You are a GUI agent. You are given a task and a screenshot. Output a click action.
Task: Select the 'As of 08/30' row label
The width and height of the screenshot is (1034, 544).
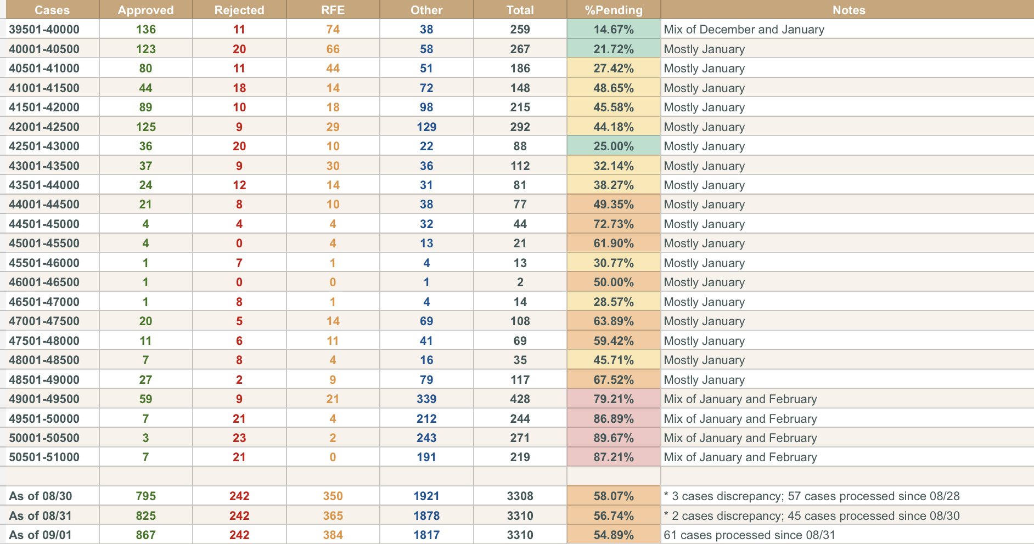41,496
